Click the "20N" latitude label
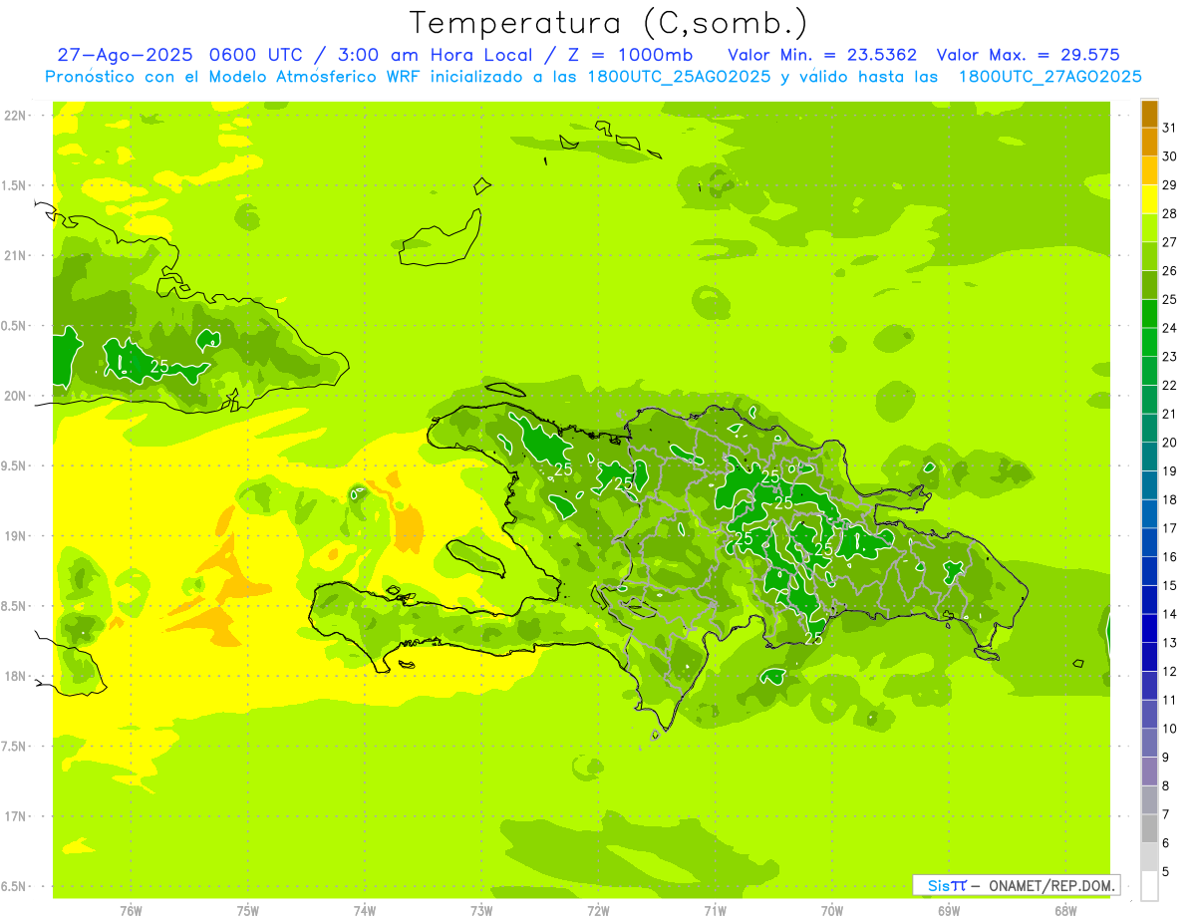Viewport: 1196px width, 924px height. (x=16, y=396)
